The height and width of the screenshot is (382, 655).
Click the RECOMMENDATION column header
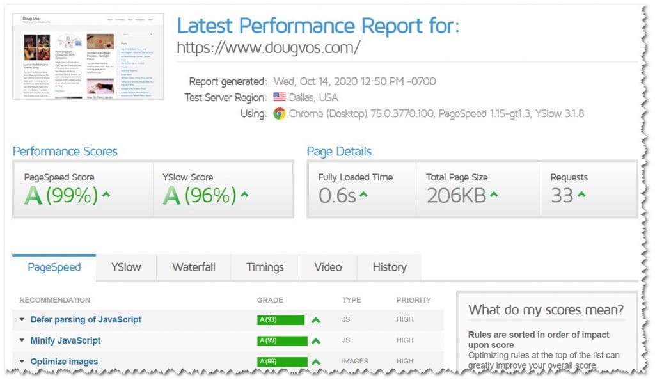(55, 300)
